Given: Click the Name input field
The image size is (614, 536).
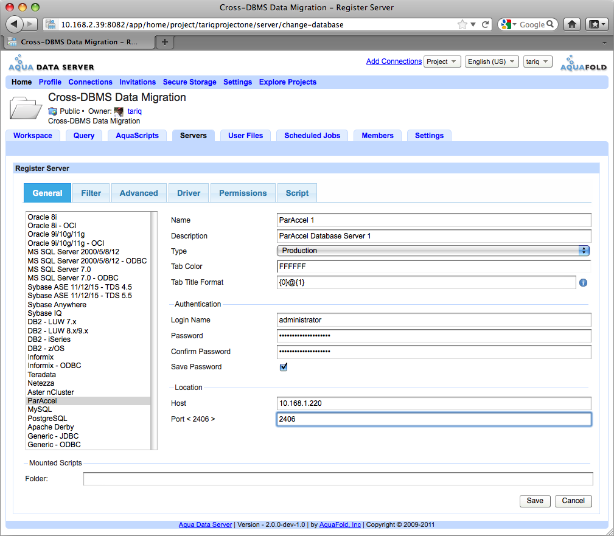Looking at the screenshot, I should click(434, 220).
